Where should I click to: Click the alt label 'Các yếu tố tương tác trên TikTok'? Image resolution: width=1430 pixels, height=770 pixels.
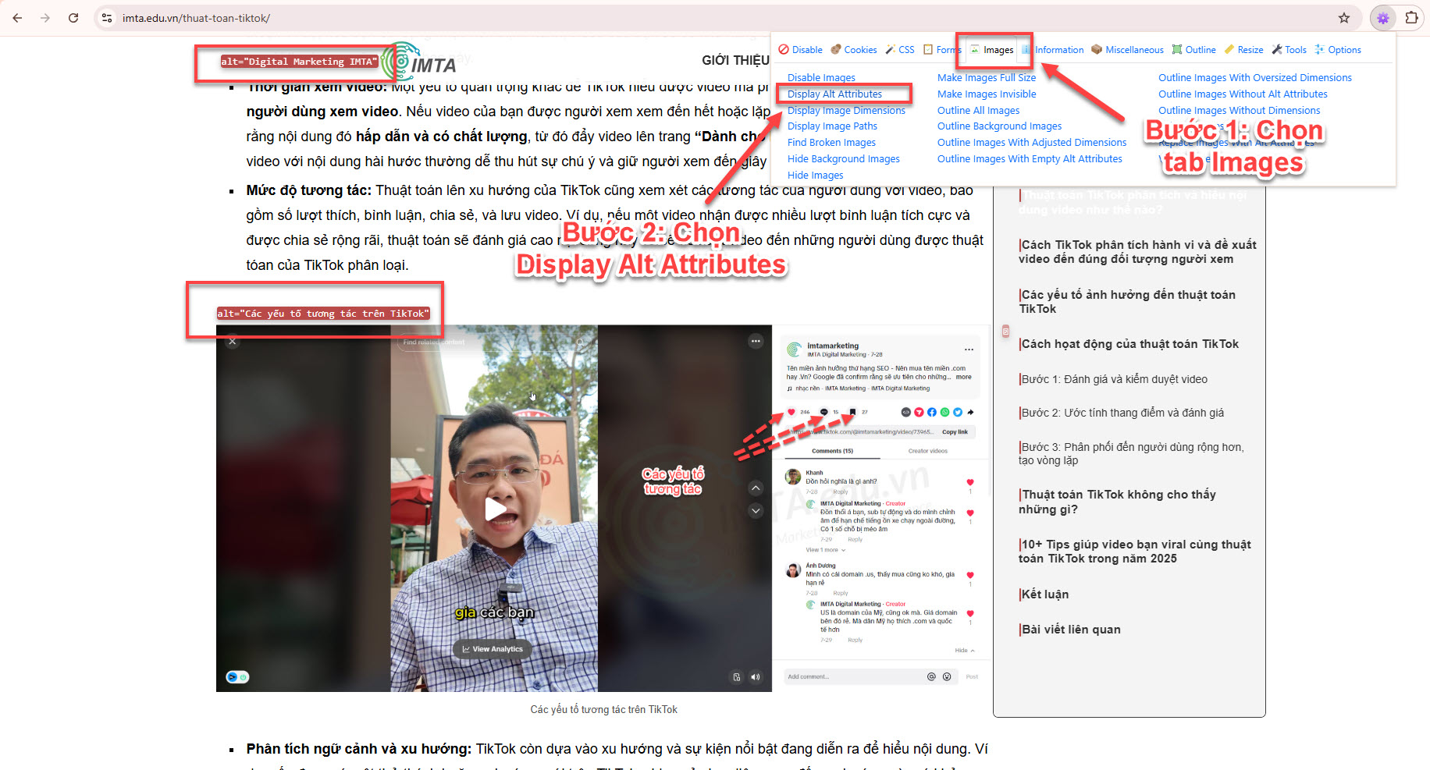323,314
